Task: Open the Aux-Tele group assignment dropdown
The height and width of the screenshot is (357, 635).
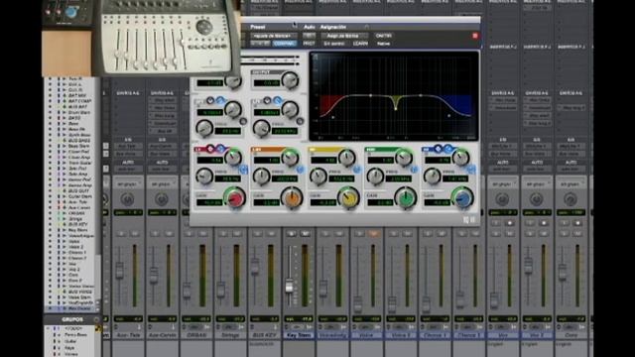Action: pos(127,183)
